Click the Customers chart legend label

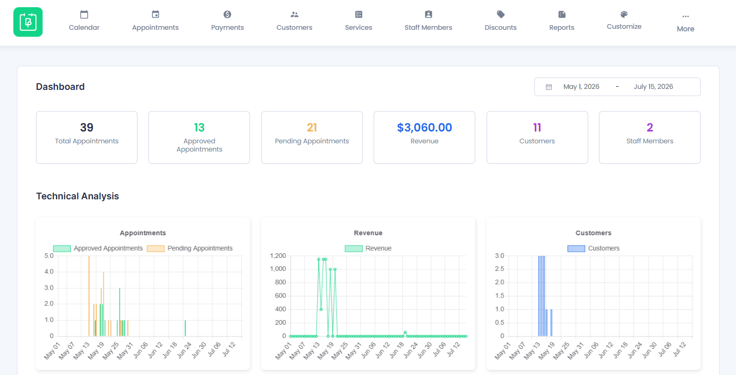coord(604,249)
